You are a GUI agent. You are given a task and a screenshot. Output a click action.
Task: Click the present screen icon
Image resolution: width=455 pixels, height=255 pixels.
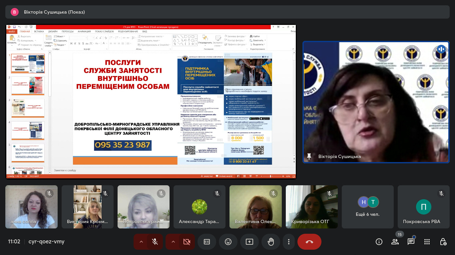(x=249, y=242)
